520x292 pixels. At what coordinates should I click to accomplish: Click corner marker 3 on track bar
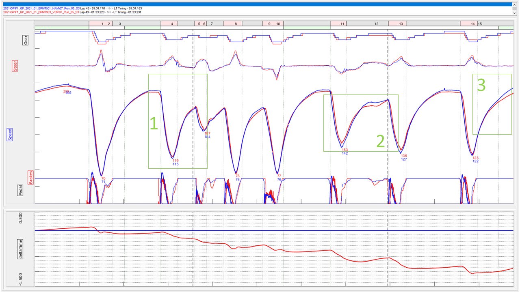119,24
